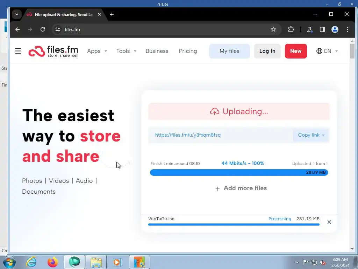The image size is (358, 269).
Task: Click the browser forward arrow
Action: 30,29
